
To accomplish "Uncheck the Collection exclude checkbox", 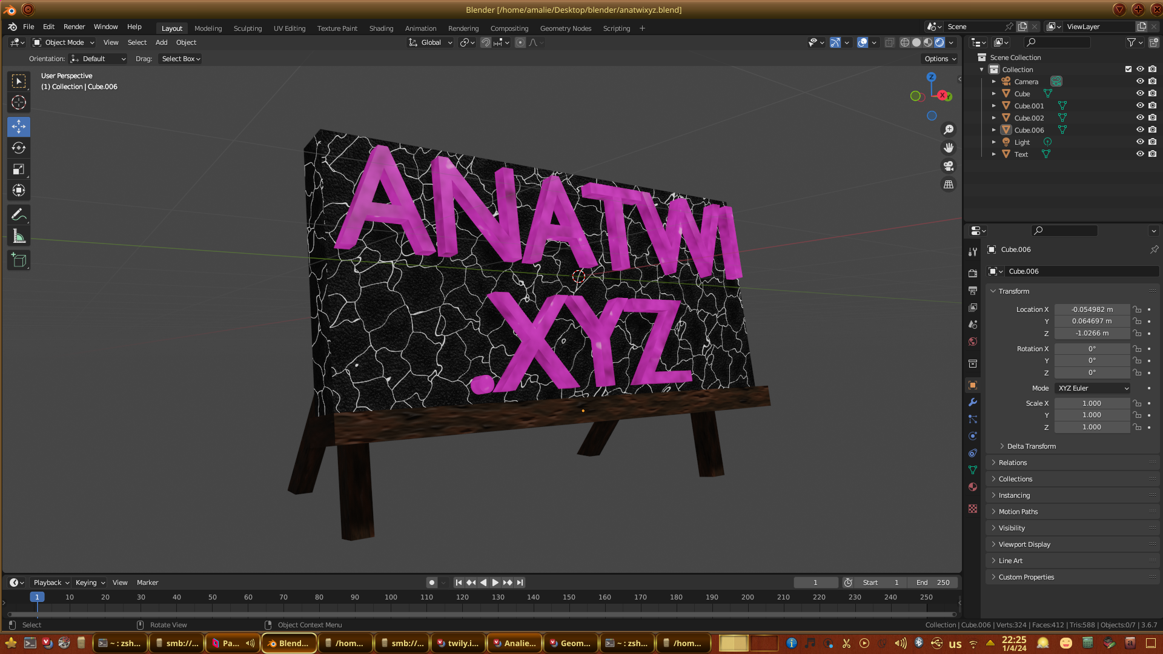I will click(1128, 70).
